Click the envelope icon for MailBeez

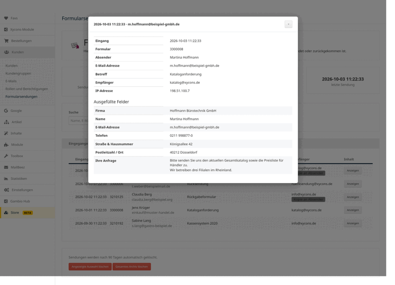(x=6, y=167)
